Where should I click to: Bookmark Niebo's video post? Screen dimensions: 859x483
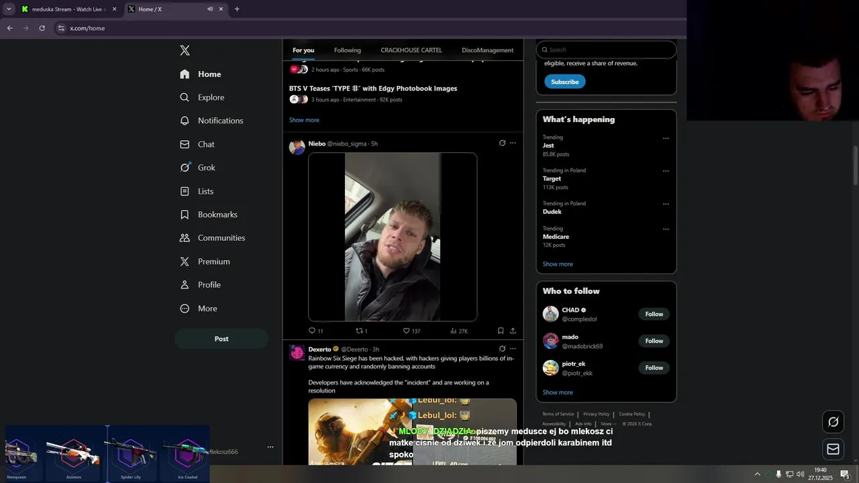[x=501, y=331]
